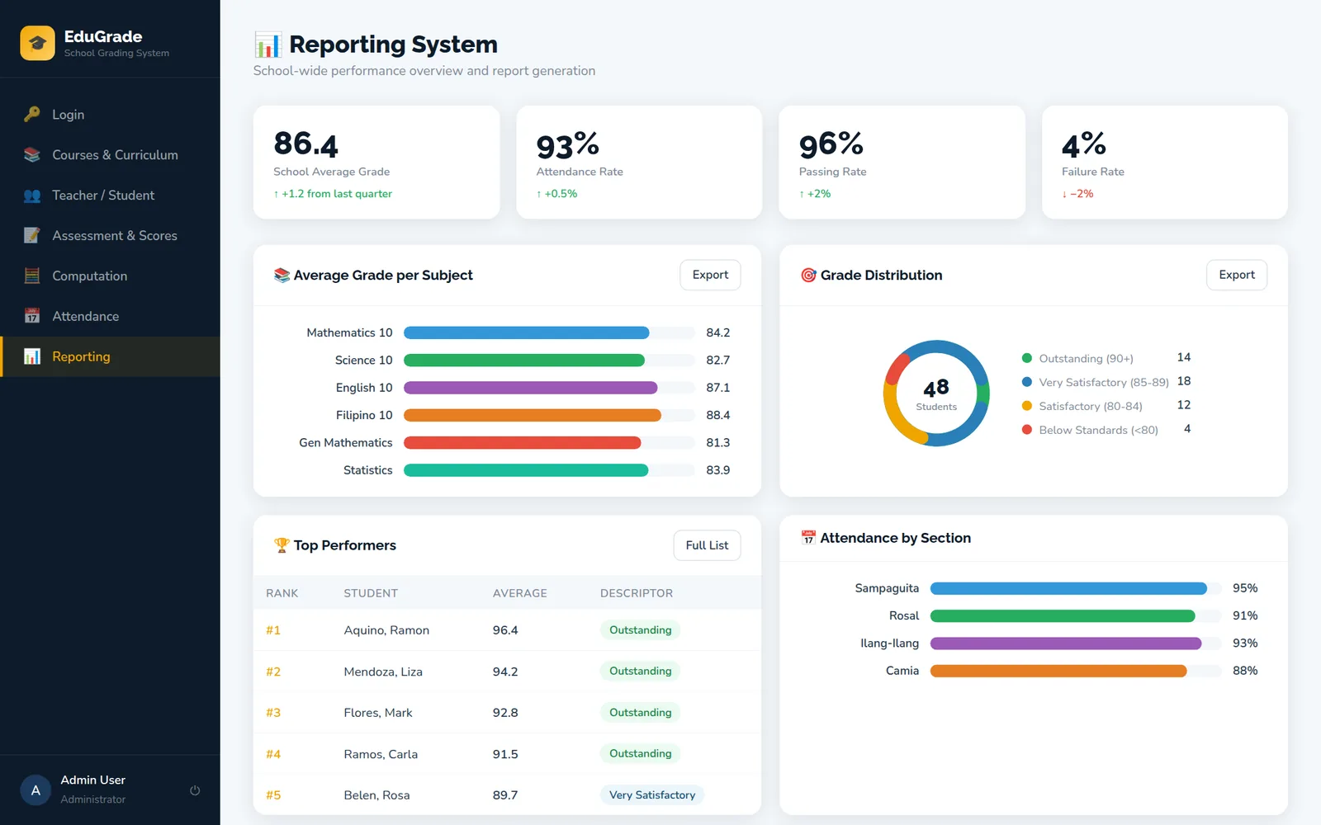Open the Login menu item
The height and width of the screenshot is (825, 1321).
(x=110, y=115)
